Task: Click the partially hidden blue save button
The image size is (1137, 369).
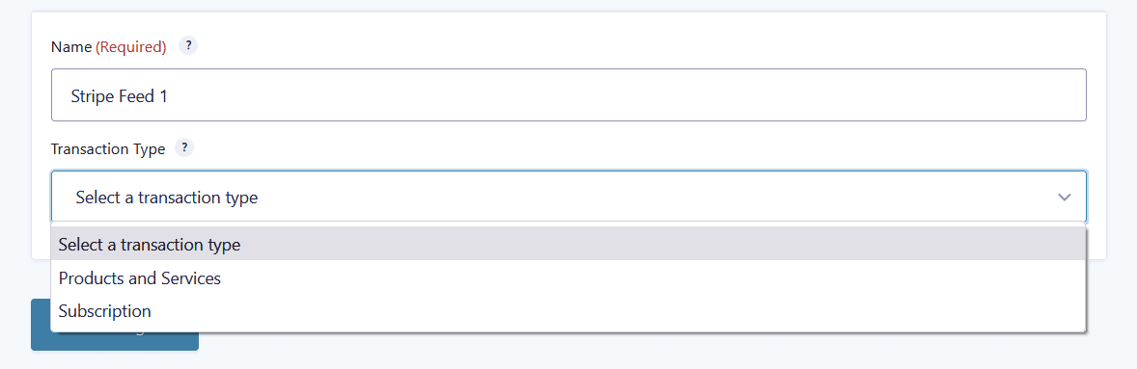Action: [x=115, y=341]
